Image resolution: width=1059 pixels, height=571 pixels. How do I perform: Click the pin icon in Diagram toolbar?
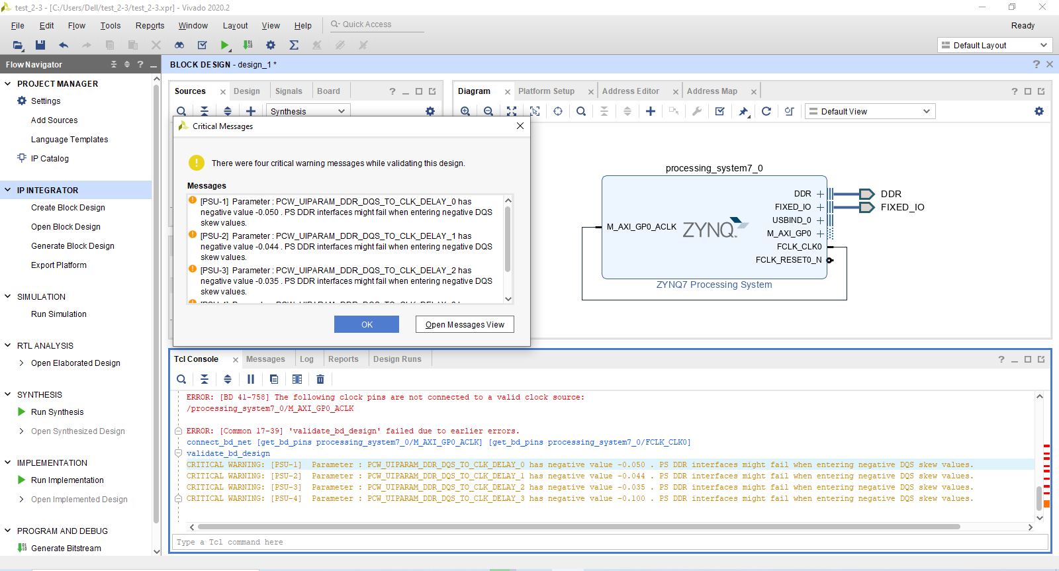(743, 111)
